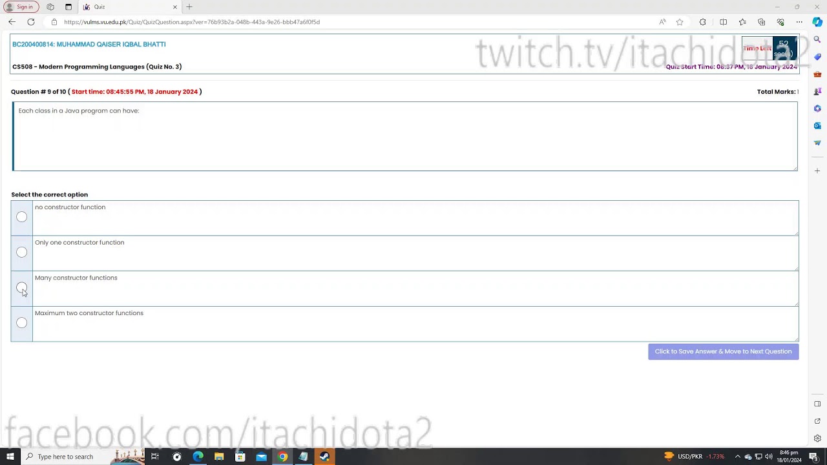The image size is (827, 465).
Task: Open the workspaces icon in title bar
Action: point(50,7)
